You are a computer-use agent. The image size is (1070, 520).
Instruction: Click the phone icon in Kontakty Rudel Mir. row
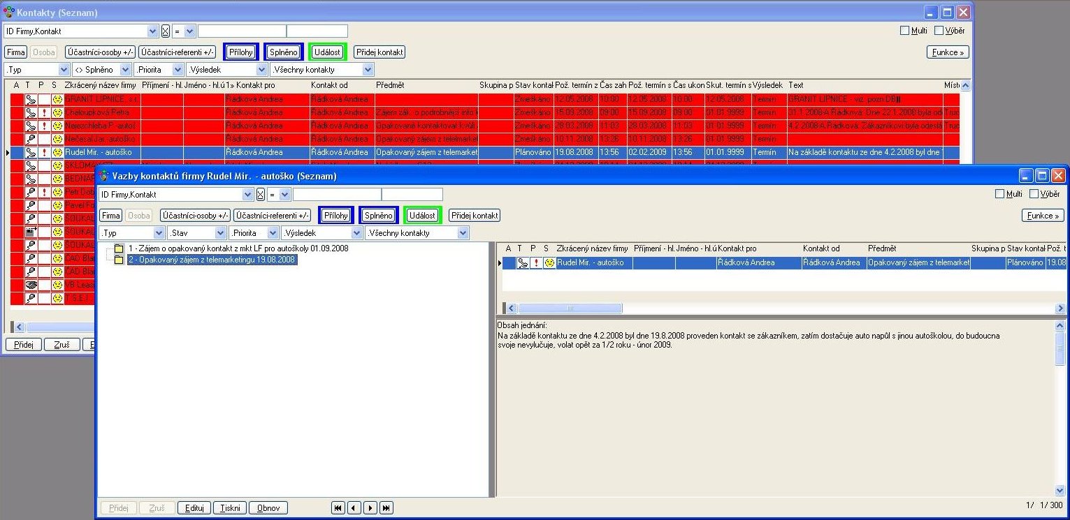click(31, 152)
